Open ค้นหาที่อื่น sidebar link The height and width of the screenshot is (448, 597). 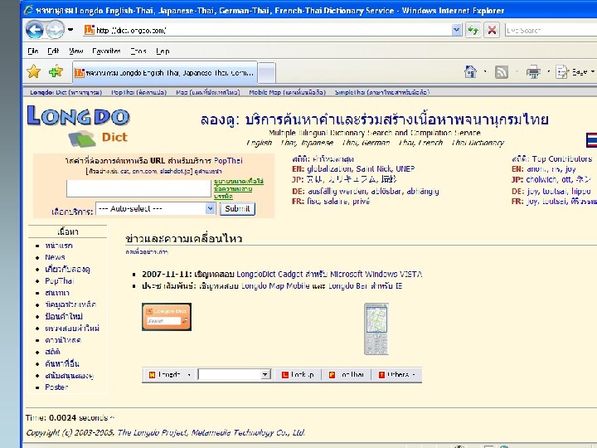pyautogui.click(x=62, y=363)
